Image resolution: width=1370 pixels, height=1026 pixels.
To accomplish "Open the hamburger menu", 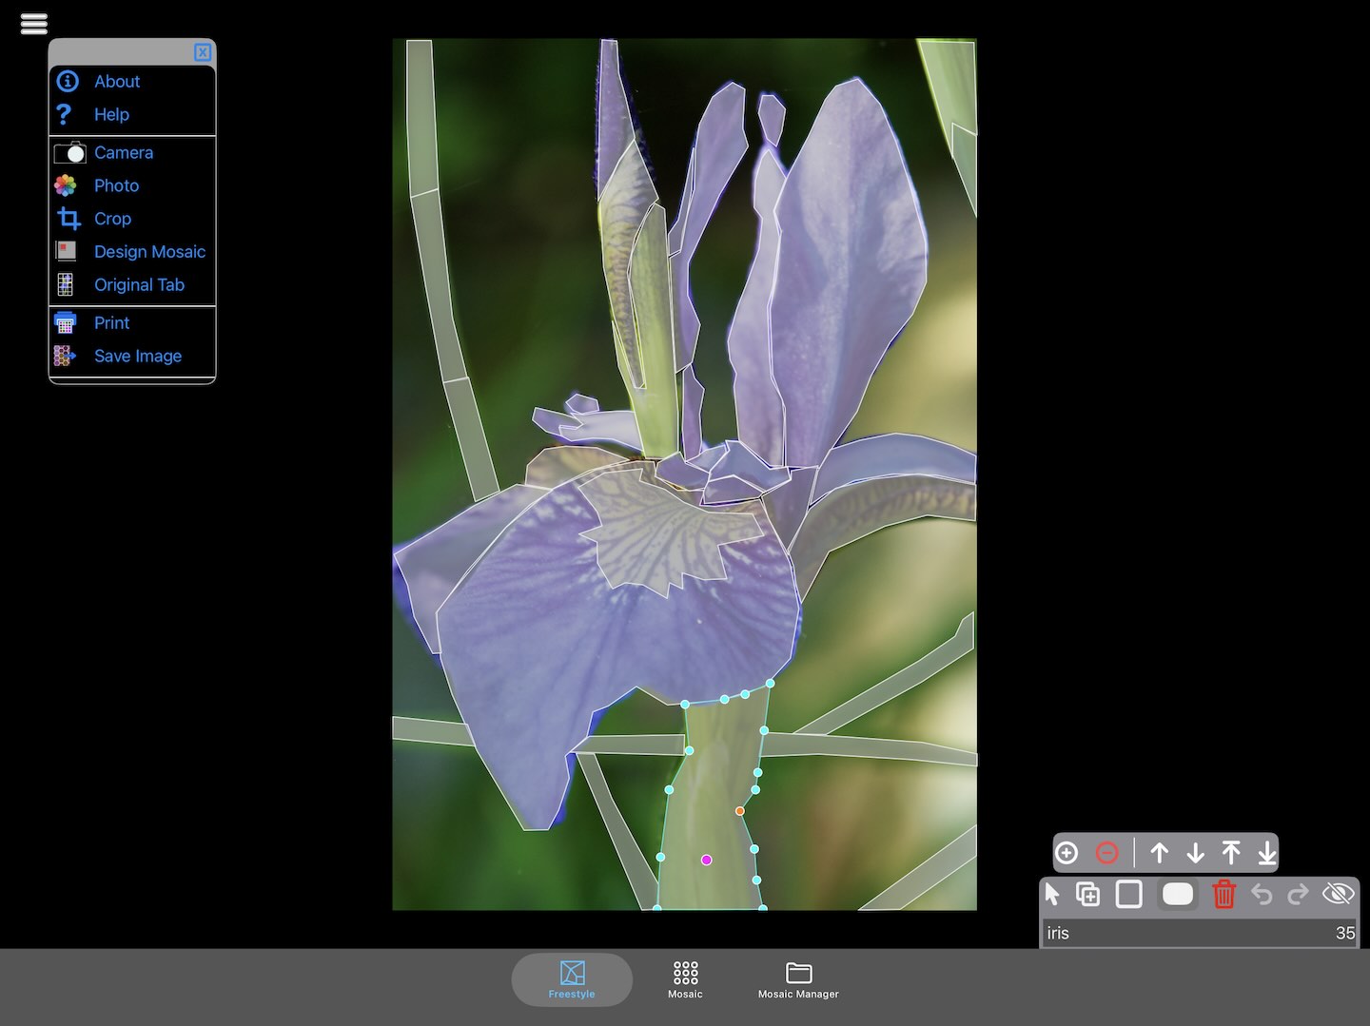I will point(34,23).
